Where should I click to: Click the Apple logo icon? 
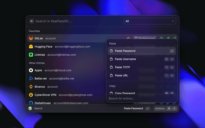[31, 70]
